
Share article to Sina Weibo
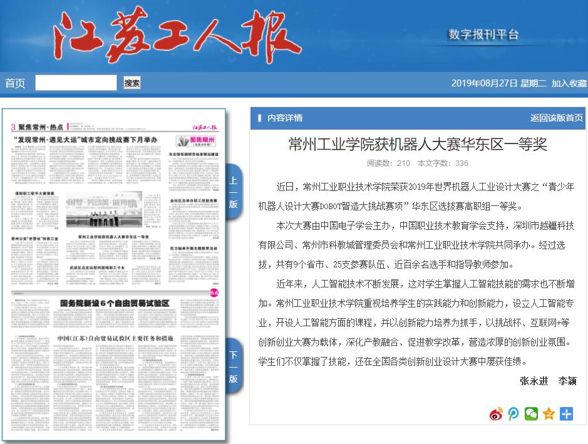[x=496, y=414]
